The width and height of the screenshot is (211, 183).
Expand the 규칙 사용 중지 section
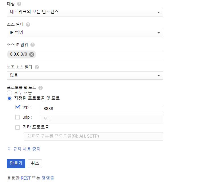click(24, 149)
